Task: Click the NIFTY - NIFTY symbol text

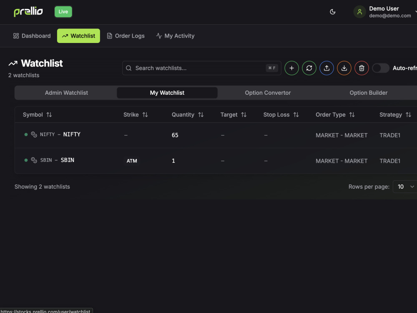Action: [x=60, y=134]
